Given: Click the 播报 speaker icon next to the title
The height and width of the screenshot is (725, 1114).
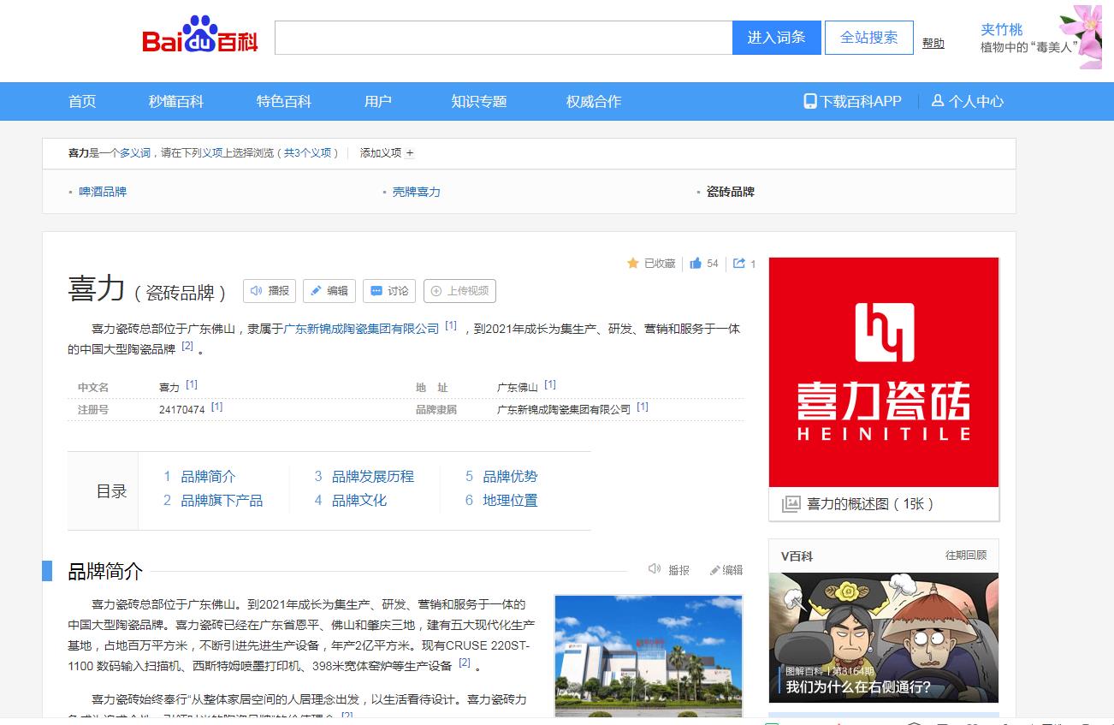Looking at the screenshot, I should pyautogui.click(x=258, y=291).
